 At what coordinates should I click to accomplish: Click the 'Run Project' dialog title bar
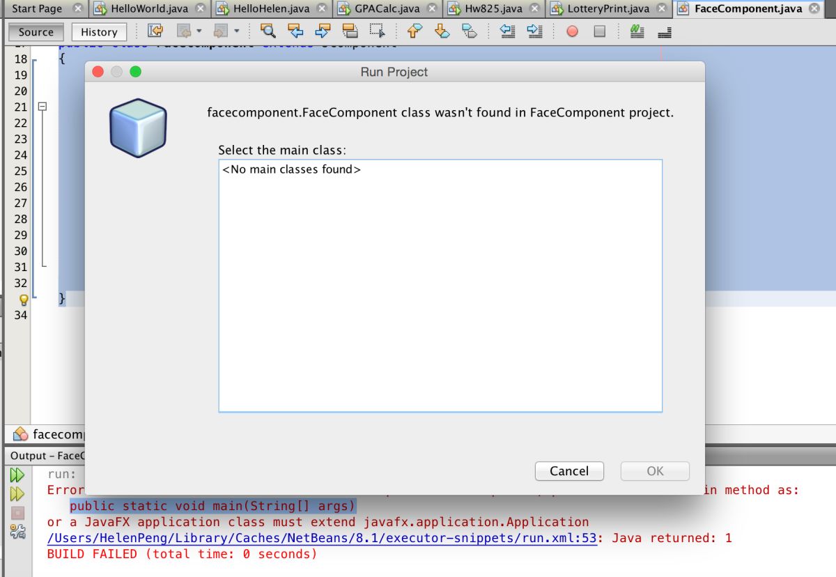click(x=394, y=72)
